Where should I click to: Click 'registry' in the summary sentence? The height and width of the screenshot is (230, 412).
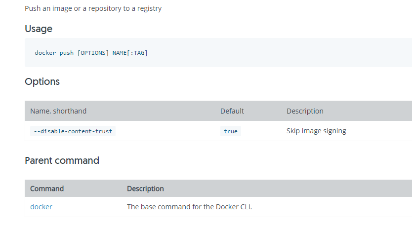click(x=149, y=8)
